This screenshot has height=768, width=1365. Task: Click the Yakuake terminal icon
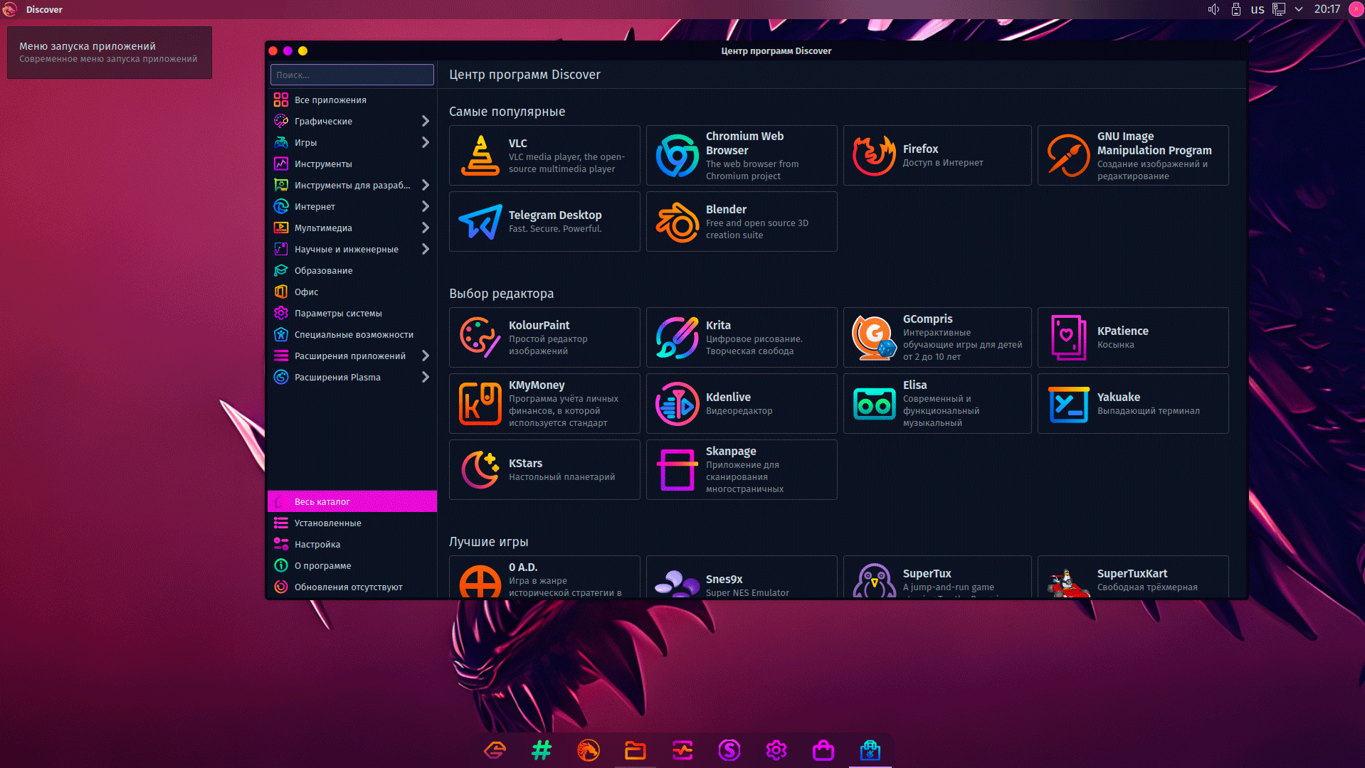coord(1069,404)
